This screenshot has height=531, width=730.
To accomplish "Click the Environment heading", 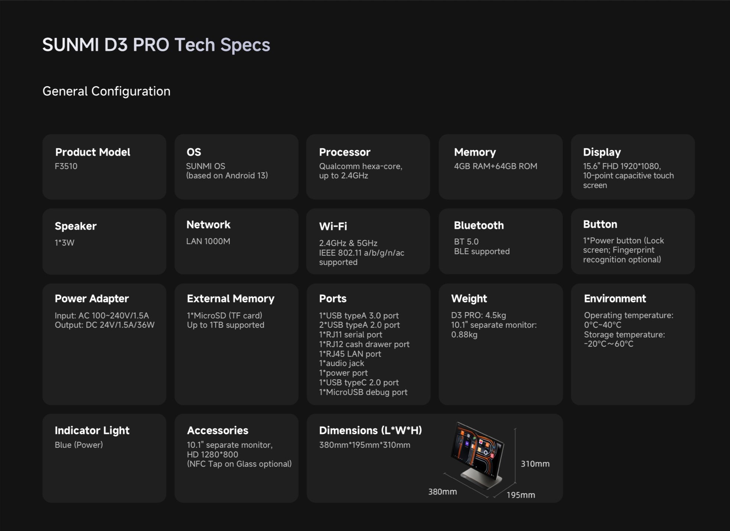I will coord(615,298).
